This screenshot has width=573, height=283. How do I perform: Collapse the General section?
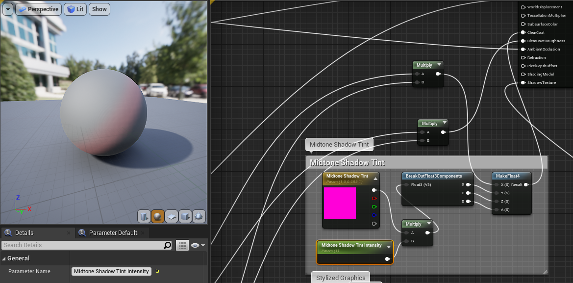[4, 258]
